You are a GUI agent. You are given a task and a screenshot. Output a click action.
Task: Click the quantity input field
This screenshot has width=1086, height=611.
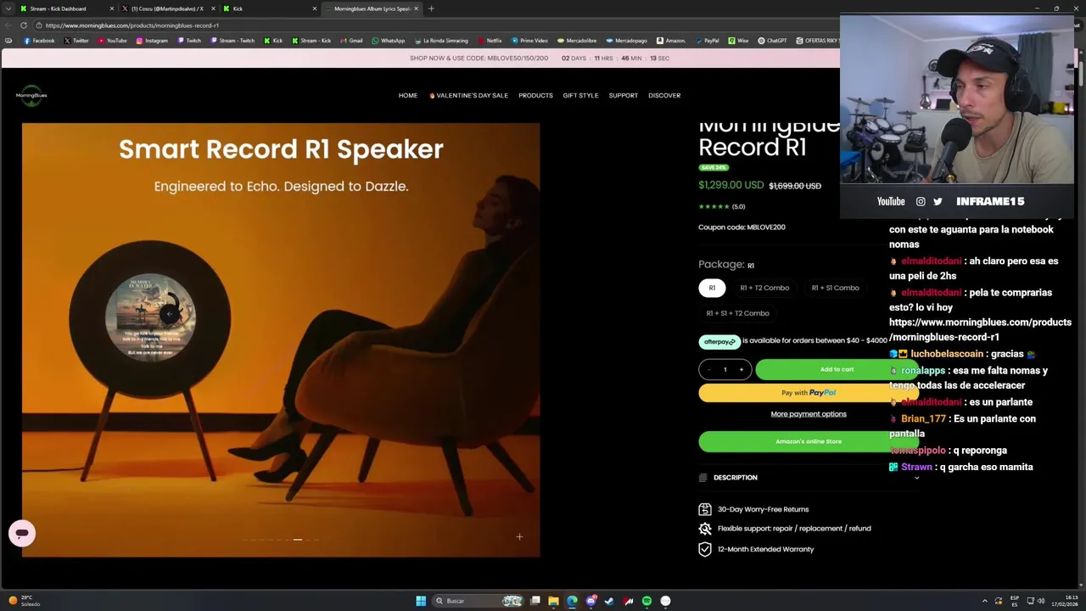point(725,369)
